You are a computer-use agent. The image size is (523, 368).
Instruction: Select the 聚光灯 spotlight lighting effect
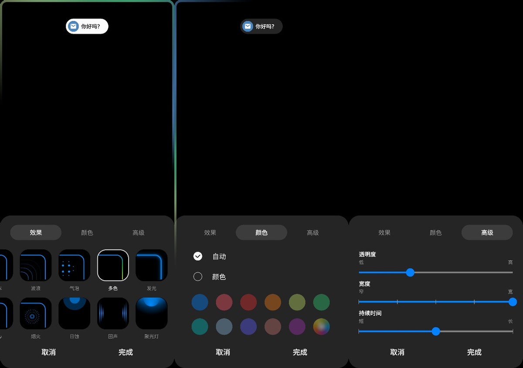152,313
